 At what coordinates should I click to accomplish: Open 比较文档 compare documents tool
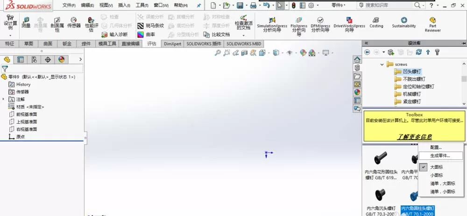[217, 35]
